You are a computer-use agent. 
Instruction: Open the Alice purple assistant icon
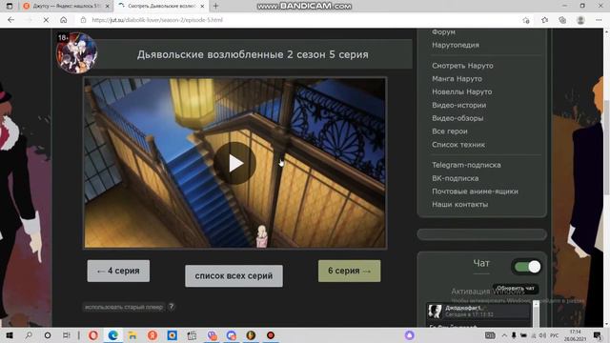coord(409,335)
